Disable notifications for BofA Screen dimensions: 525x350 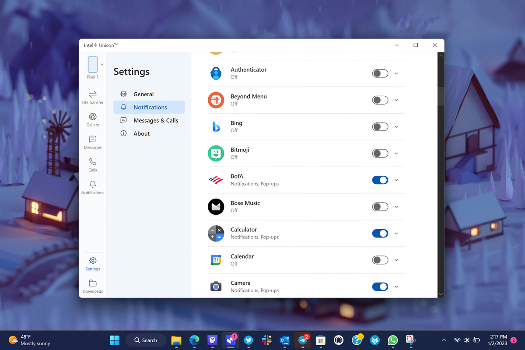pyautogui.click(x=380, y=180)
